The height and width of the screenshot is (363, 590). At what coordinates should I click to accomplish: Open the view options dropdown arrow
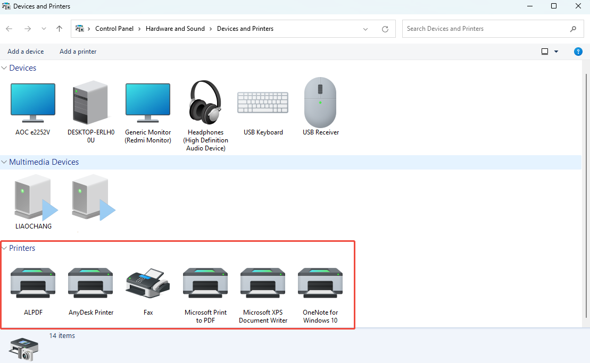coord(556,52)
